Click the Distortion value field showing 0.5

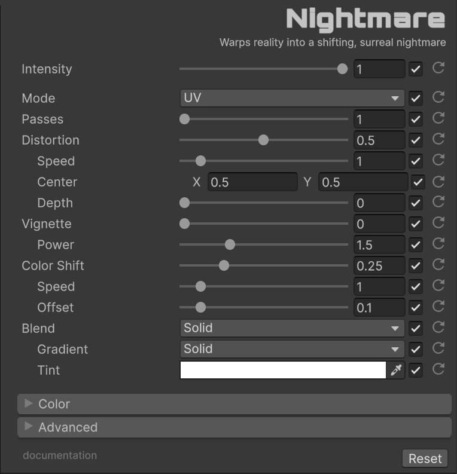click(x=379, y=140)
